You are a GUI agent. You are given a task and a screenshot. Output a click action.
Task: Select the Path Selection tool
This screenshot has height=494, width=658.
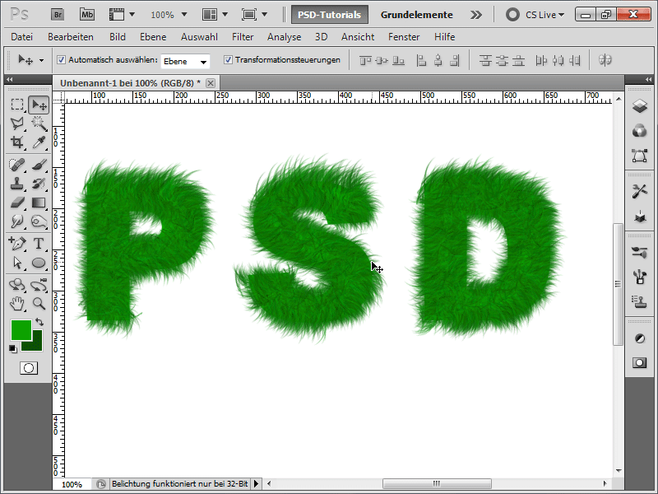[x=17, y=263]
